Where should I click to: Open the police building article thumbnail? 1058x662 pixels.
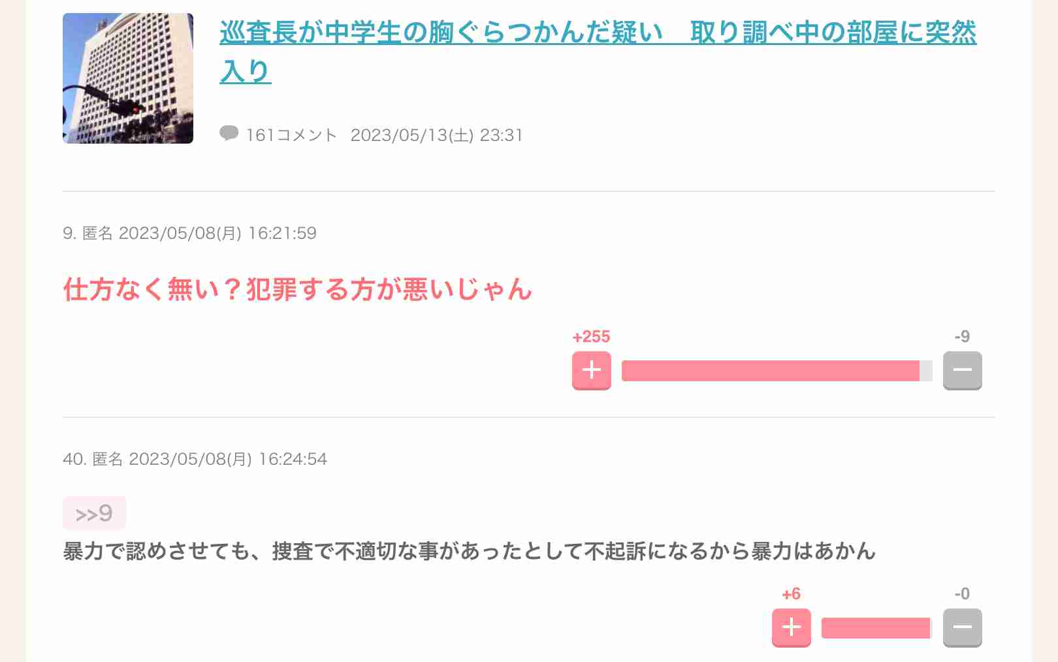(128, 78)
